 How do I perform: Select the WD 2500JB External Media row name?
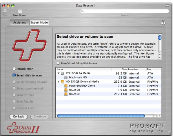(x=82, y=81)
